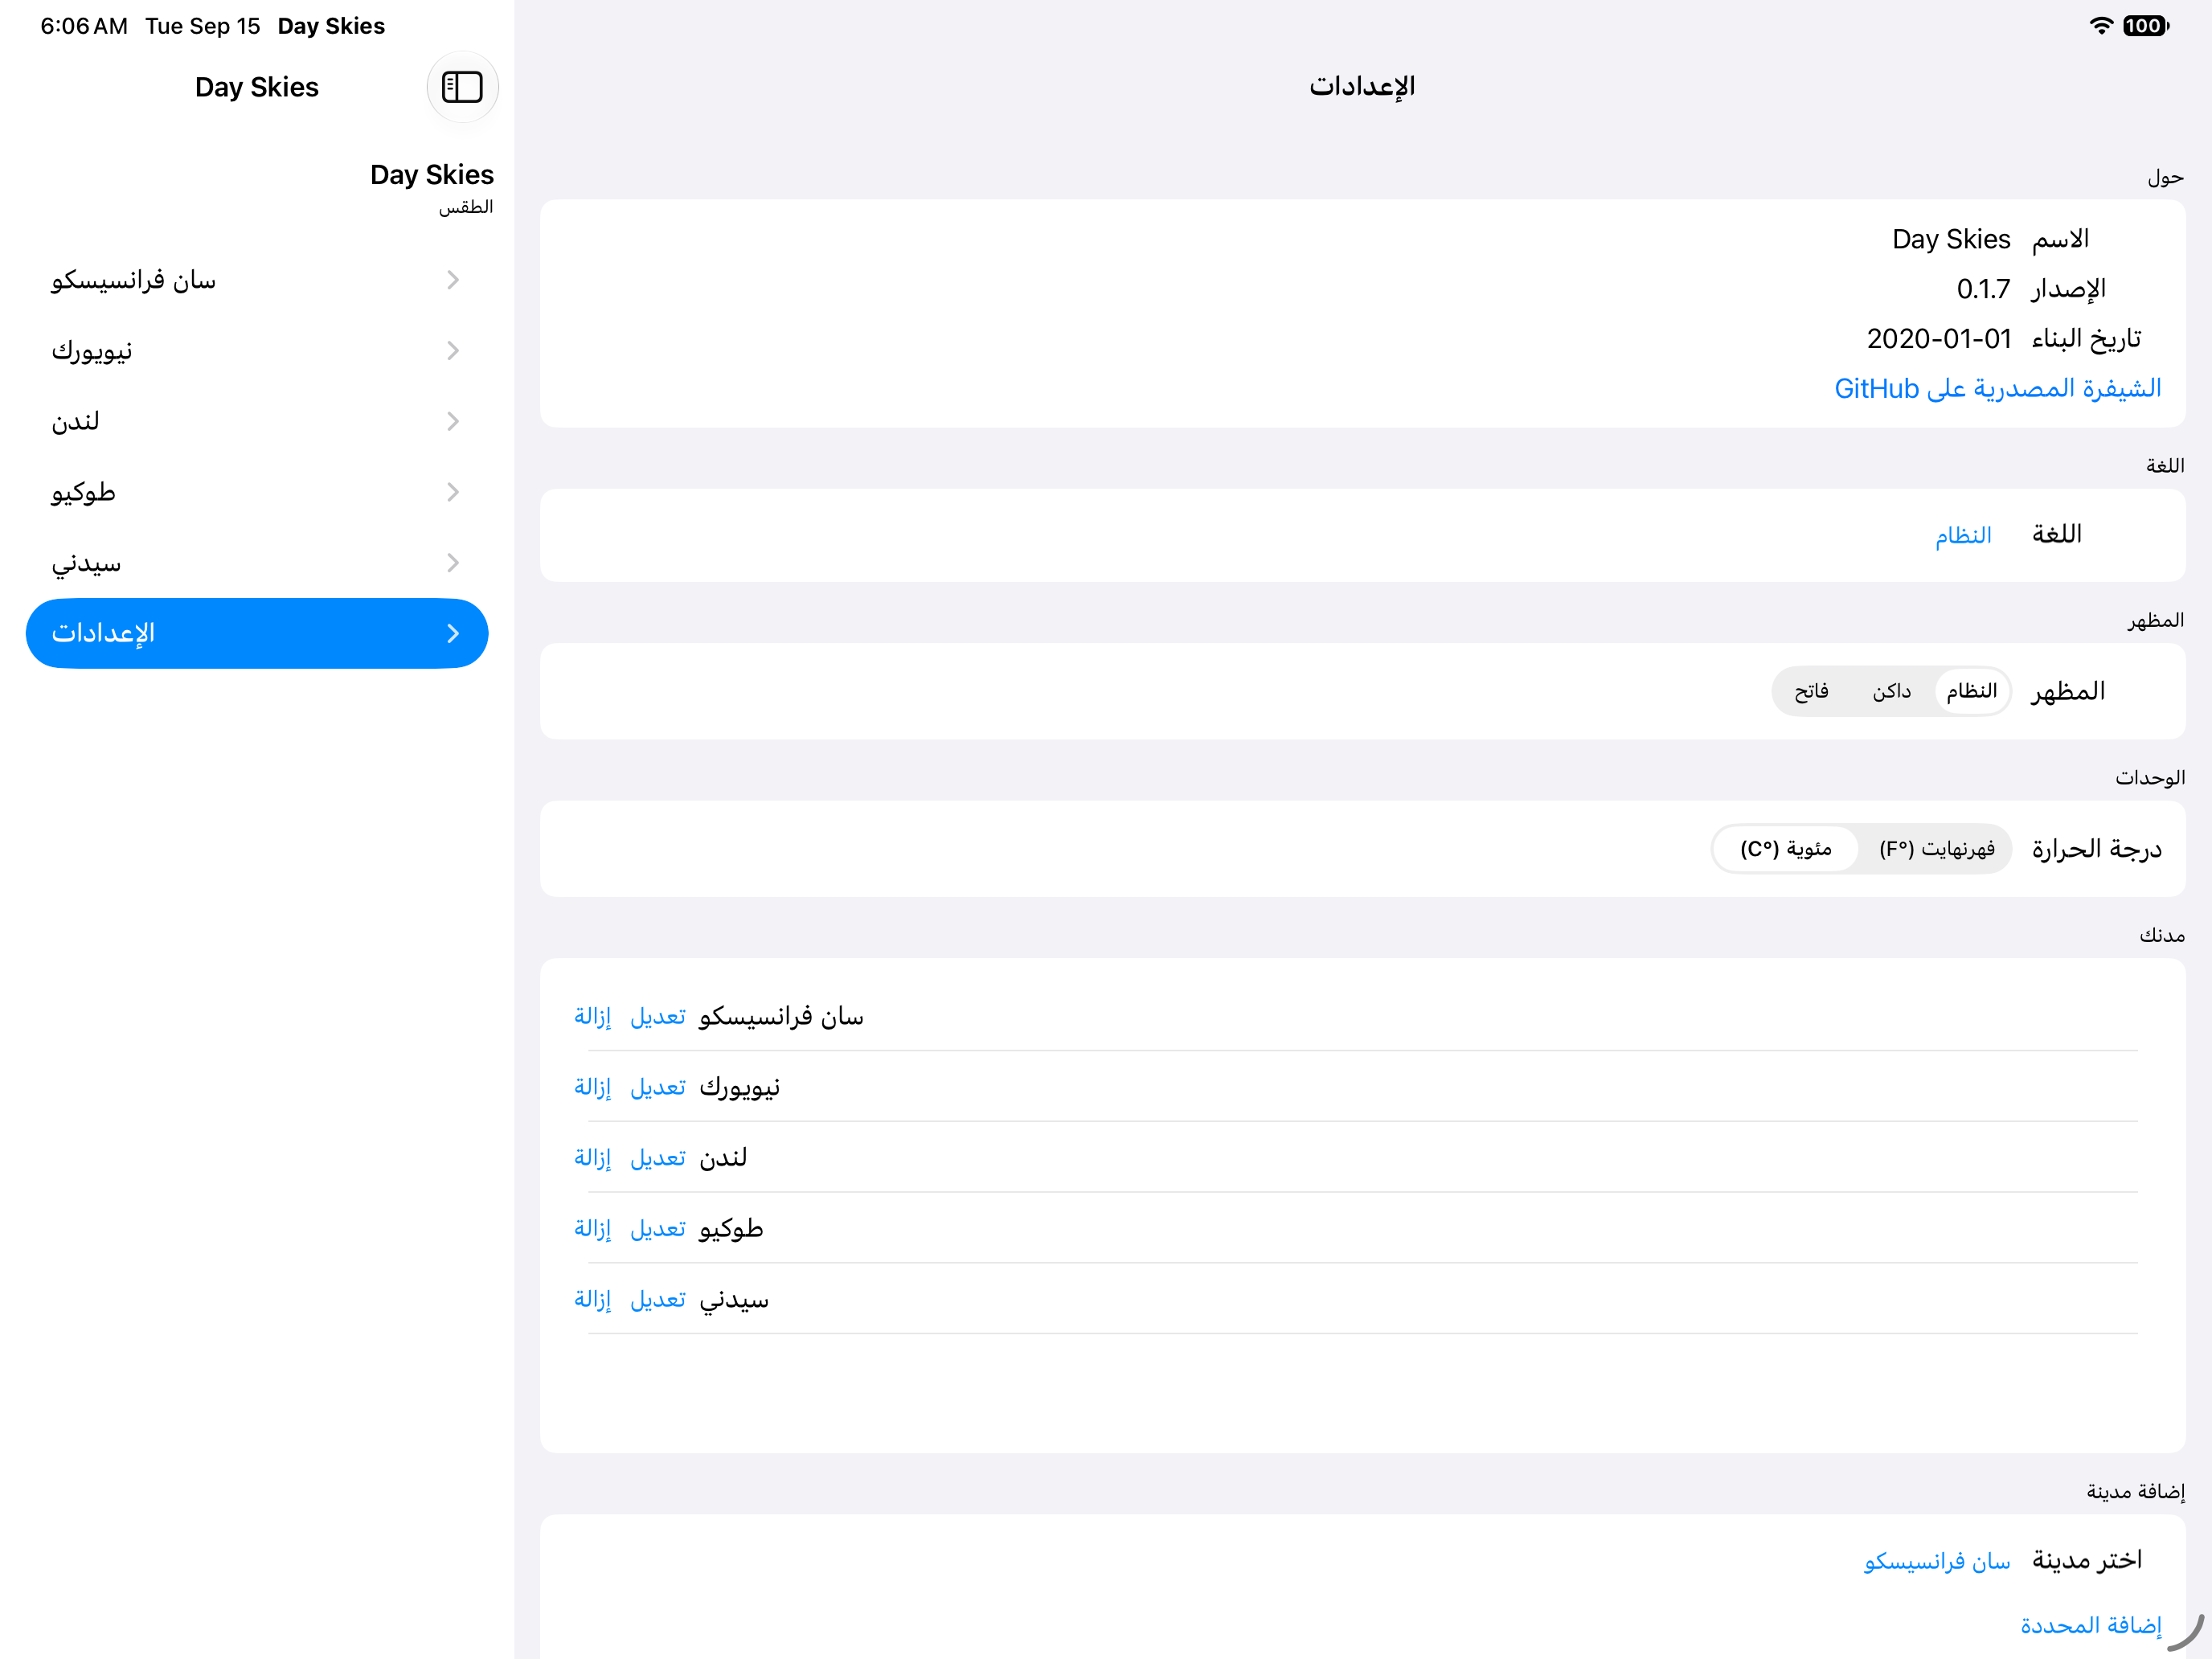
Task: Select لندن in the sidebar
Action: point(257,421)
